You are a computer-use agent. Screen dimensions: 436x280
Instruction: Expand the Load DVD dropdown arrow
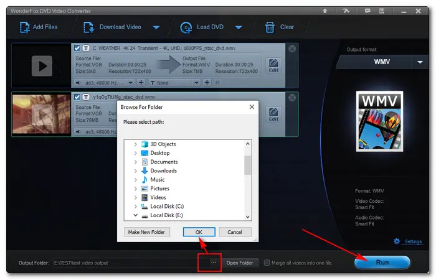[x=239, y=27]
